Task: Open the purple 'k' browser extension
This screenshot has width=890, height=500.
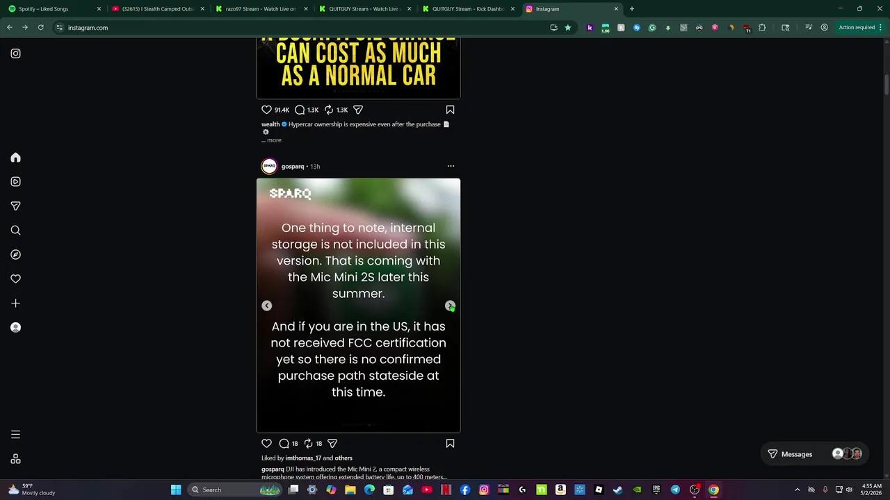Action: tap(590, 28)
